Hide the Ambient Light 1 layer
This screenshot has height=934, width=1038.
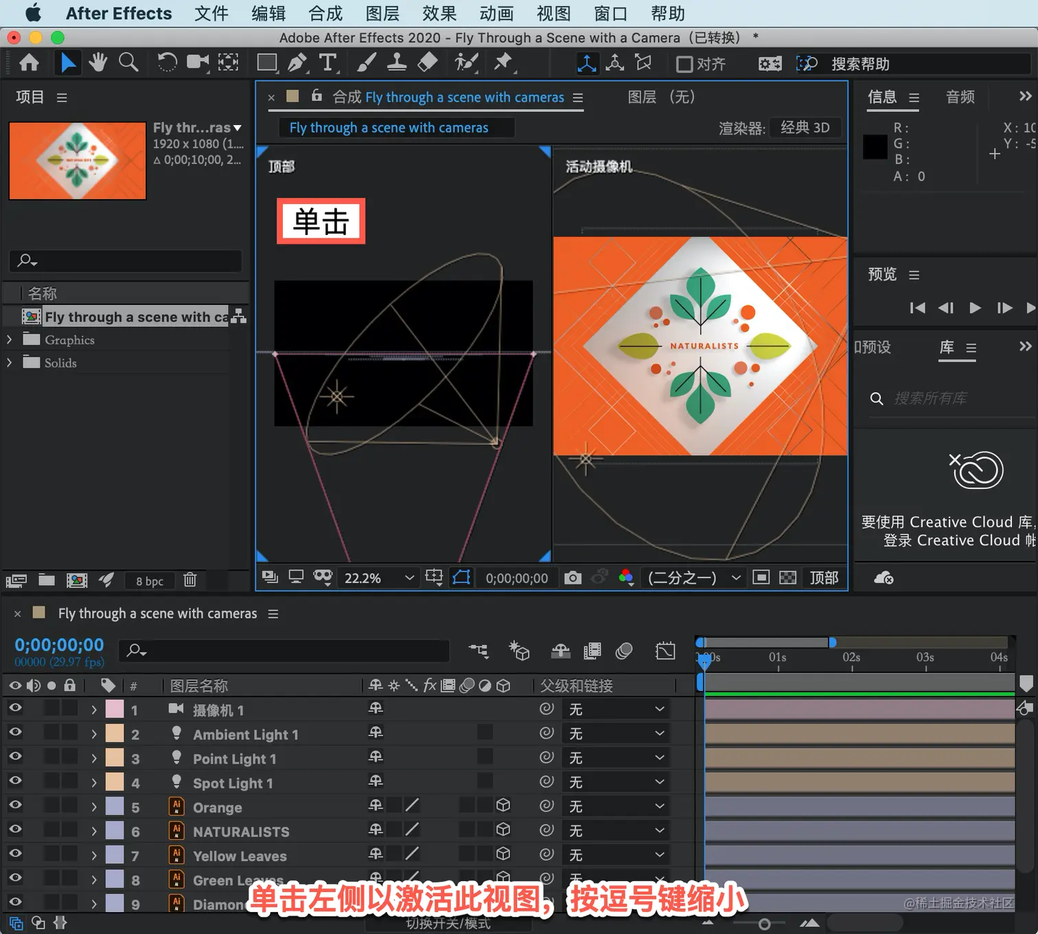pyautogui.click(x=15, y=733)
